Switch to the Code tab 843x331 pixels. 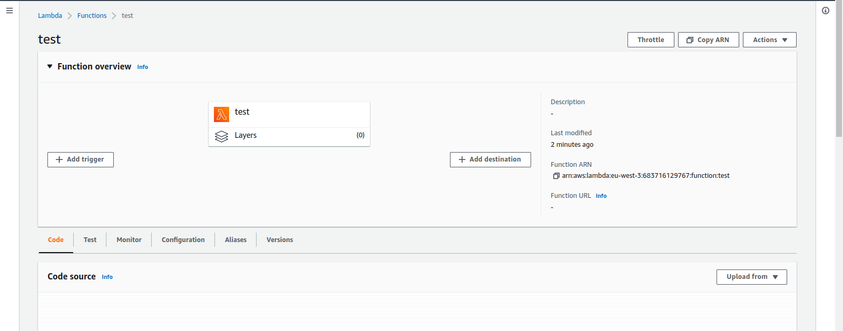56,240
